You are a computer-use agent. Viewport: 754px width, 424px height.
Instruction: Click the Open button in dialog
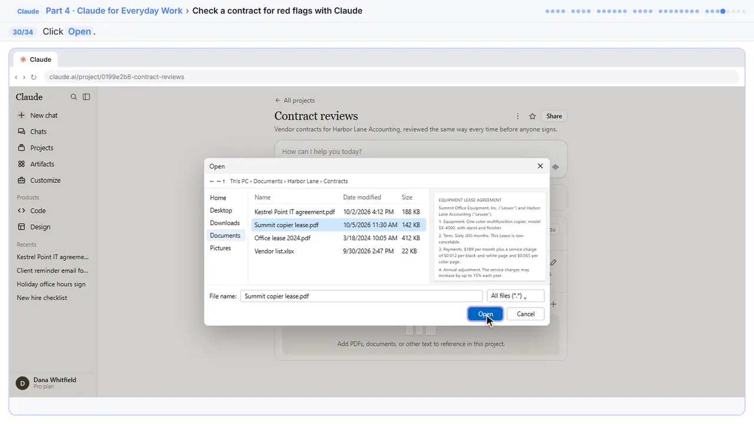coord(485,314)
